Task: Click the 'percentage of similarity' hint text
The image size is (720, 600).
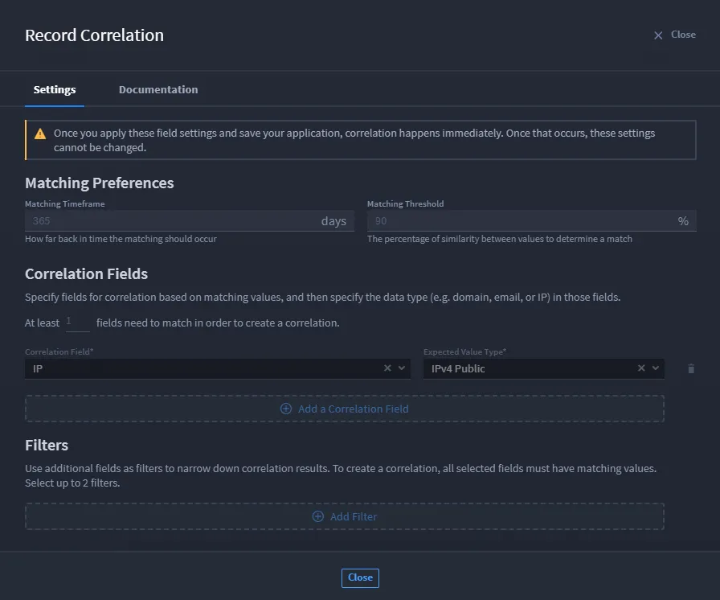Action: 500,239
